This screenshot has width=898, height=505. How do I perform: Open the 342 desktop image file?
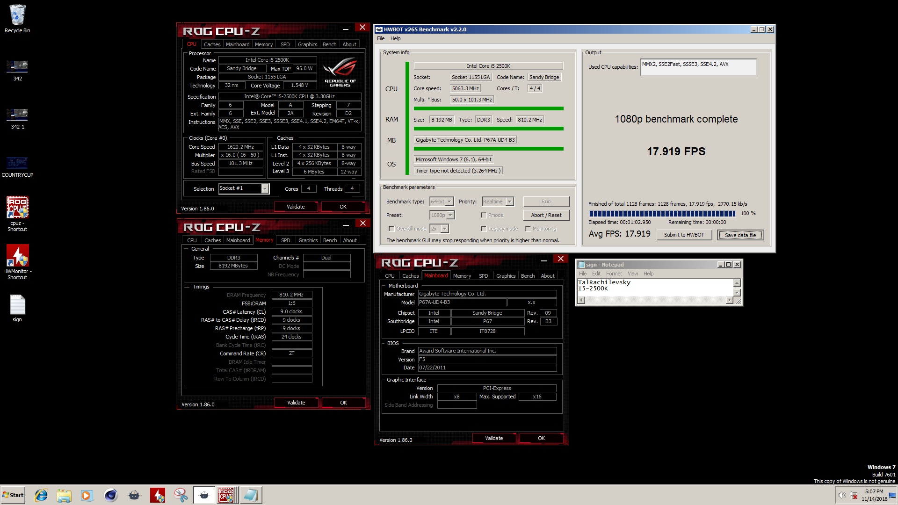click(x=17, y=70)
